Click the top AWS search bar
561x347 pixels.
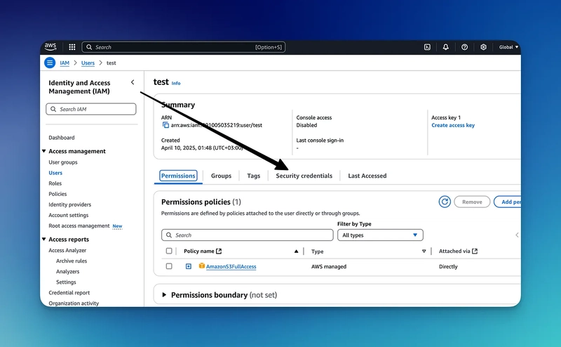tap(184, 47)
